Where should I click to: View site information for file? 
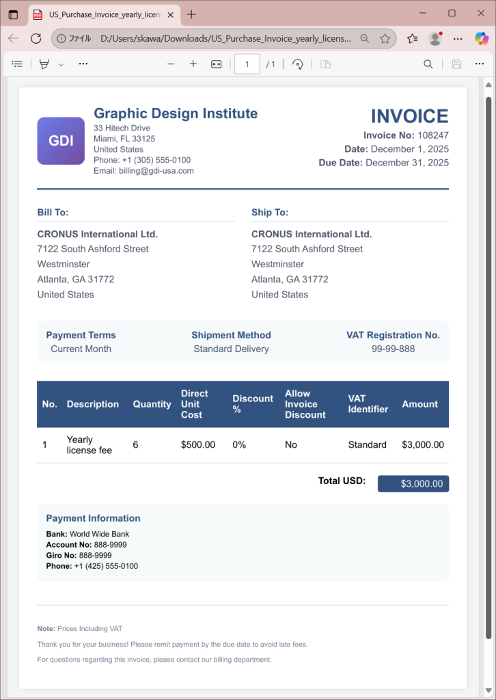(x=74, y=38)
